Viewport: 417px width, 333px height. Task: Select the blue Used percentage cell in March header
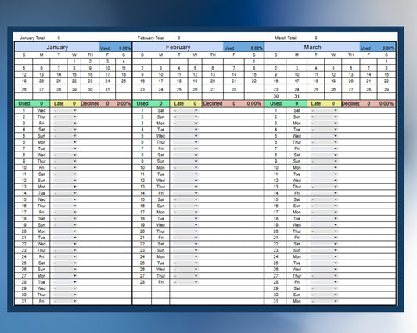pyautogui.click(x=378, y=47)
